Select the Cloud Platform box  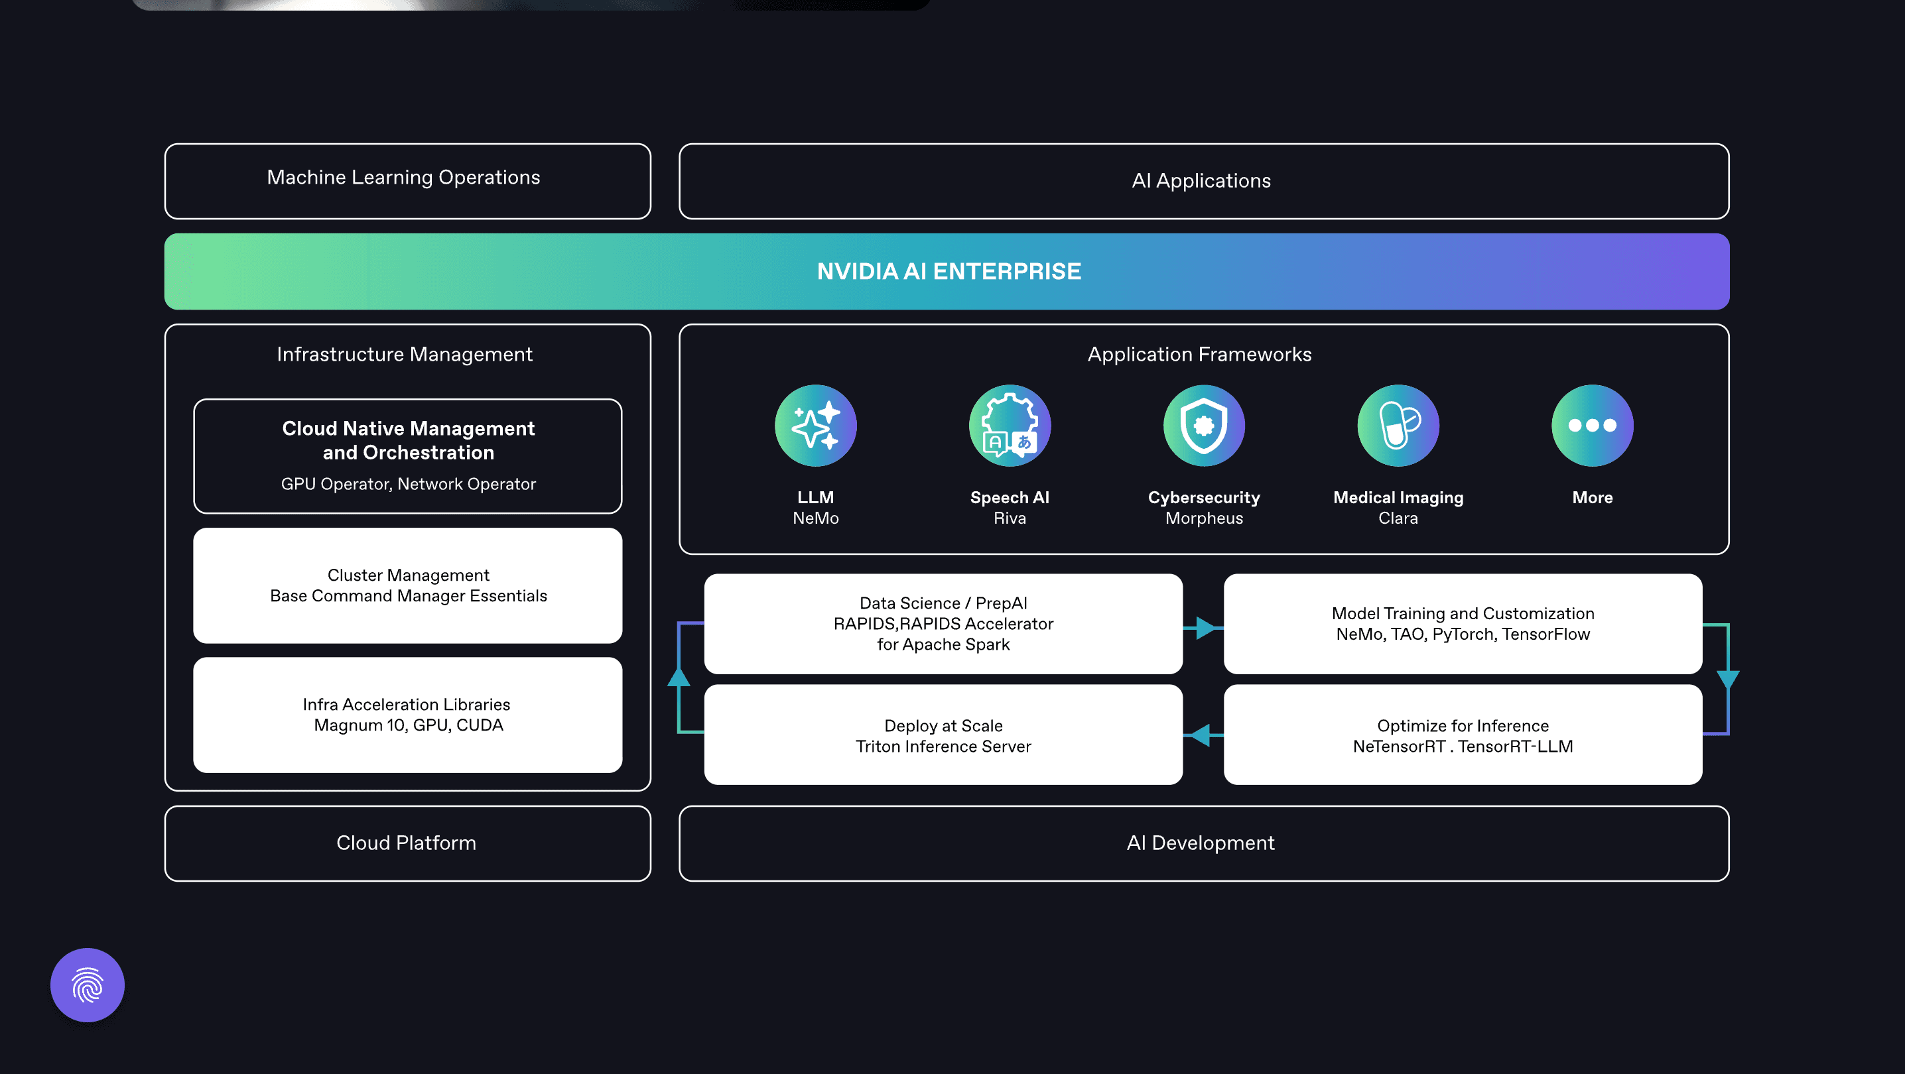click(x=407, y=843)
